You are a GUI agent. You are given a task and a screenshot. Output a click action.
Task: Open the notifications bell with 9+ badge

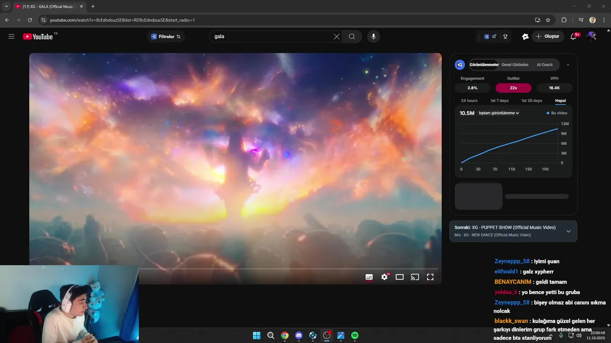point(574,36)
